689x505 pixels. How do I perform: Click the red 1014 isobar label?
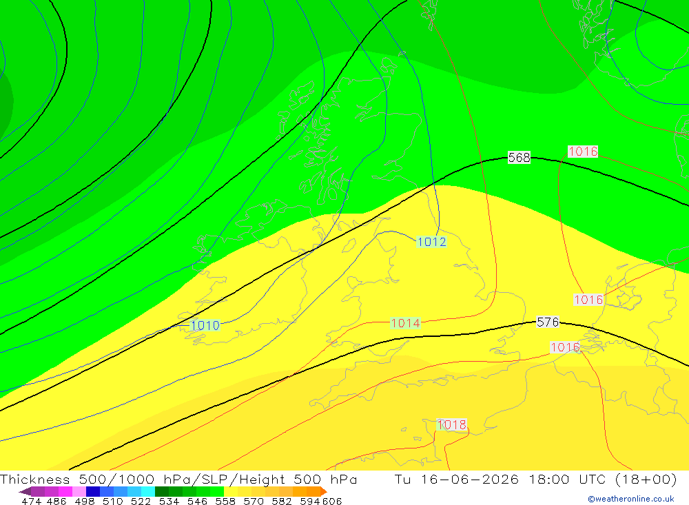click(405, 324)
